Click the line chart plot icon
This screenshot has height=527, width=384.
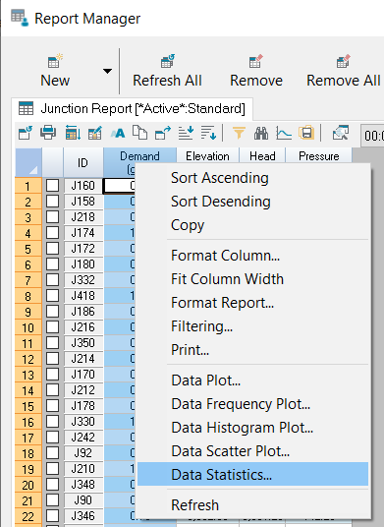click(284, 133)
